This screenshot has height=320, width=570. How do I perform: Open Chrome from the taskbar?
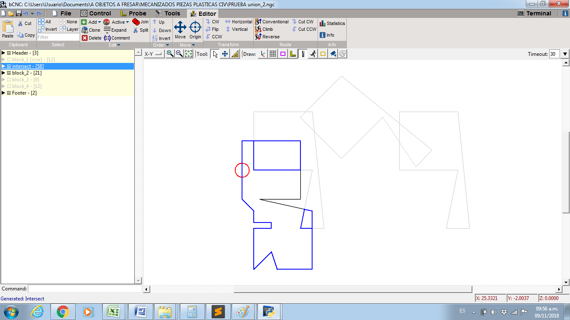63,312
